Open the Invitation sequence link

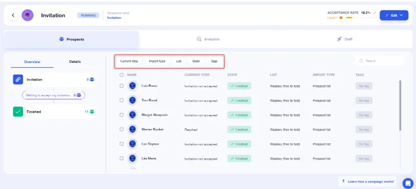click(114, 18)
